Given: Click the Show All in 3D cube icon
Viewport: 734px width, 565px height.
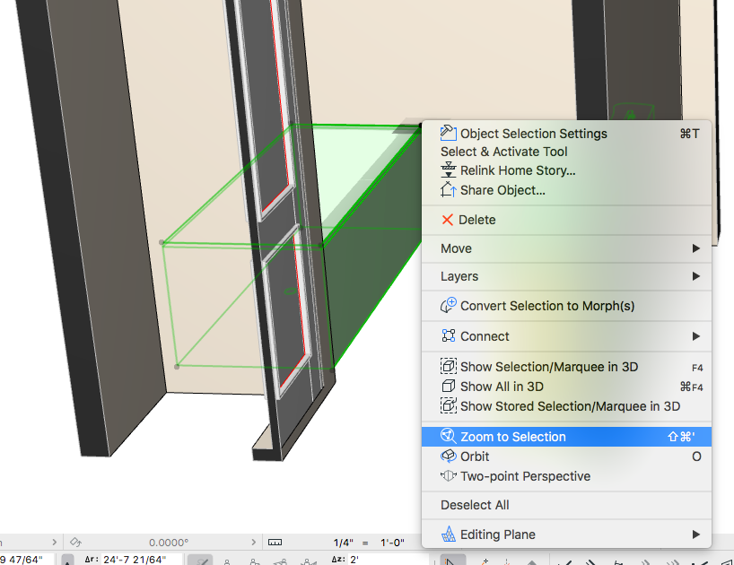Looking at the screenshot, I should [x=448, y=386].
